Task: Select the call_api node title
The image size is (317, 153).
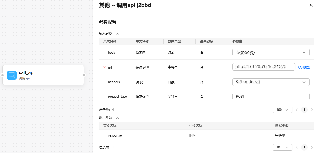Action: pyautogui.click(x=27, y=72)
